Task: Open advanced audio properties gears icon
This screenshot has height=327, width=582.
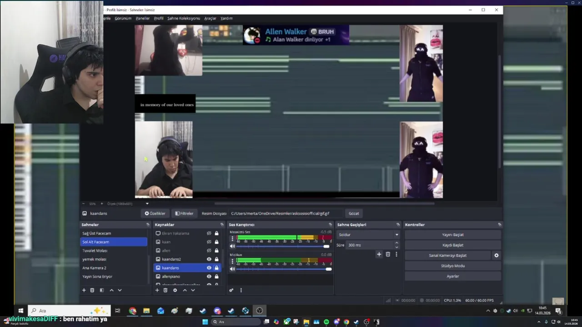Action: tap(231, 290)
